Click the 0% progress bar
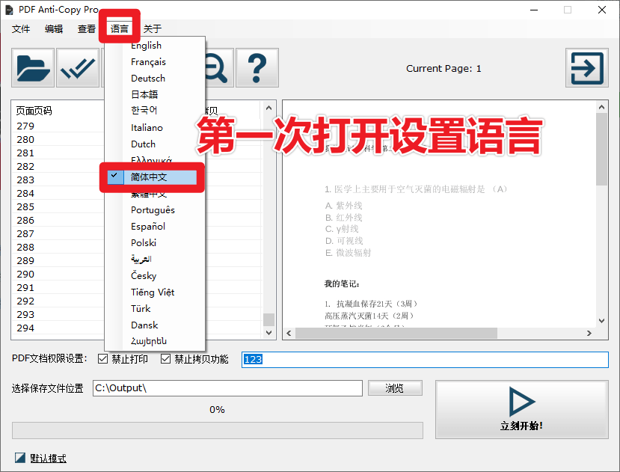The image size is (620, 472). pos(217,430)
